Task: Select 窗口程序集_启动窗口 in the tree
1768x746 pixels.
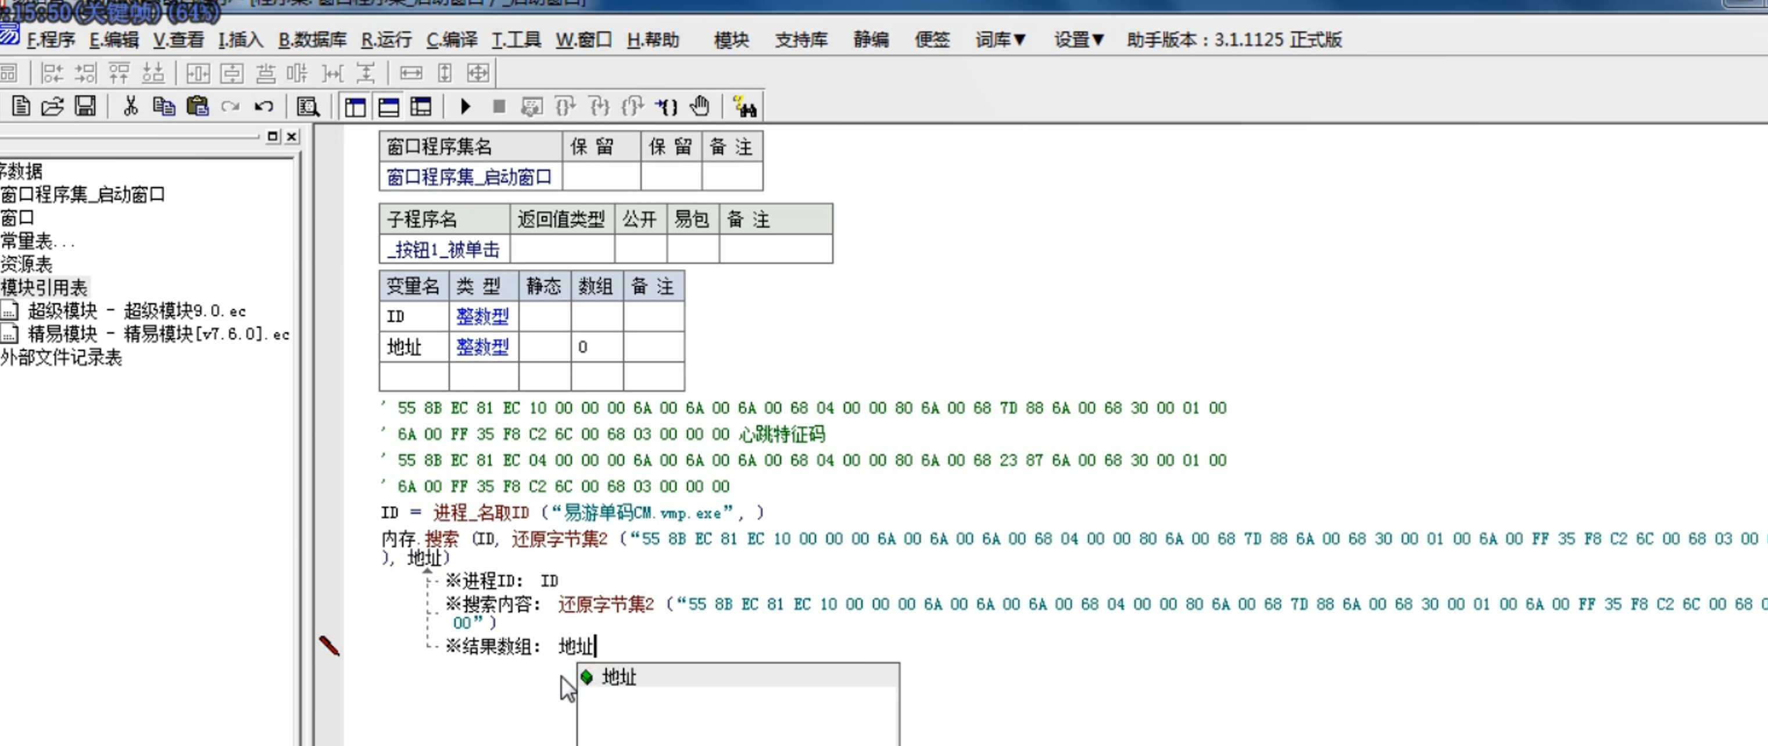Action: click(83, 194)
